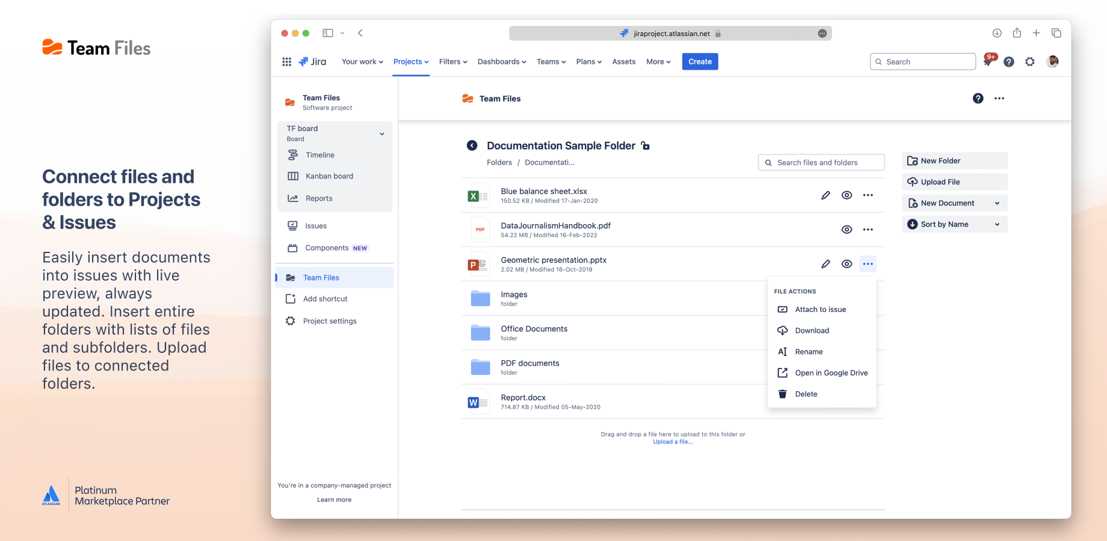Edit Blue balance sheet.xlsx with pencil icon
This screenshot has width=1107, height=541.
825,195
